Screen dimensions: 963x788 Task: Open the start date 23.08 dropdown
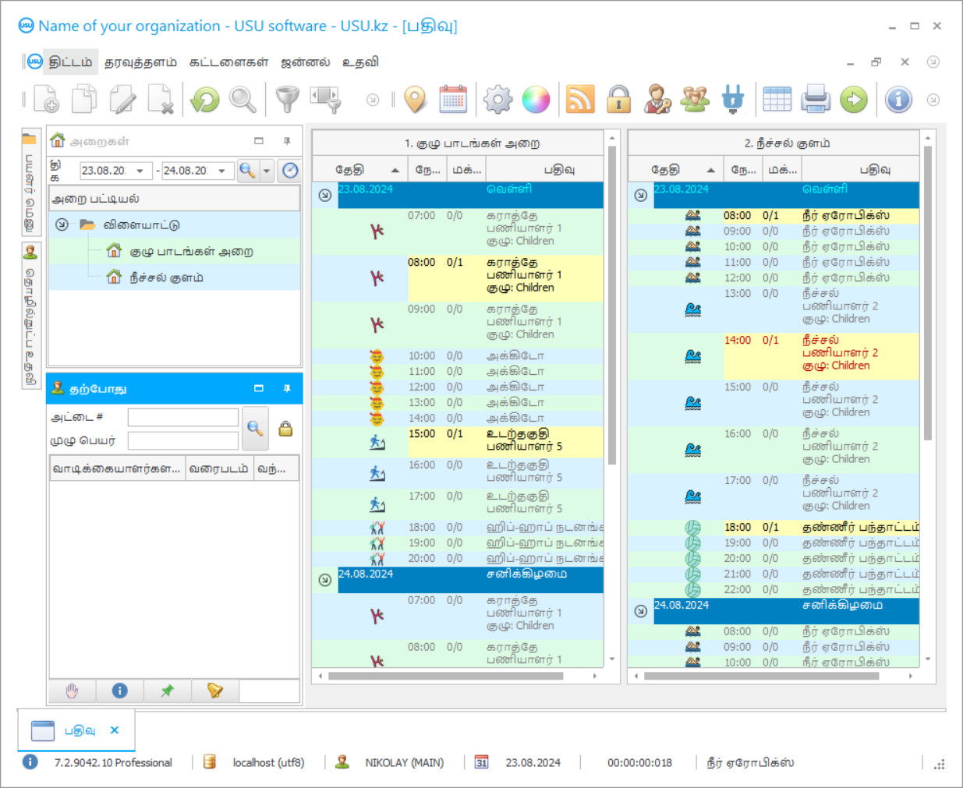coord(140,171)
